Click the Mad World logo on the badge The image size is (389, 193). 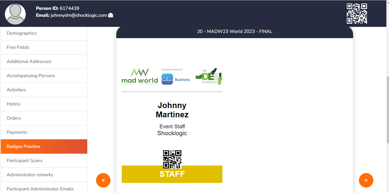(140, 76)
